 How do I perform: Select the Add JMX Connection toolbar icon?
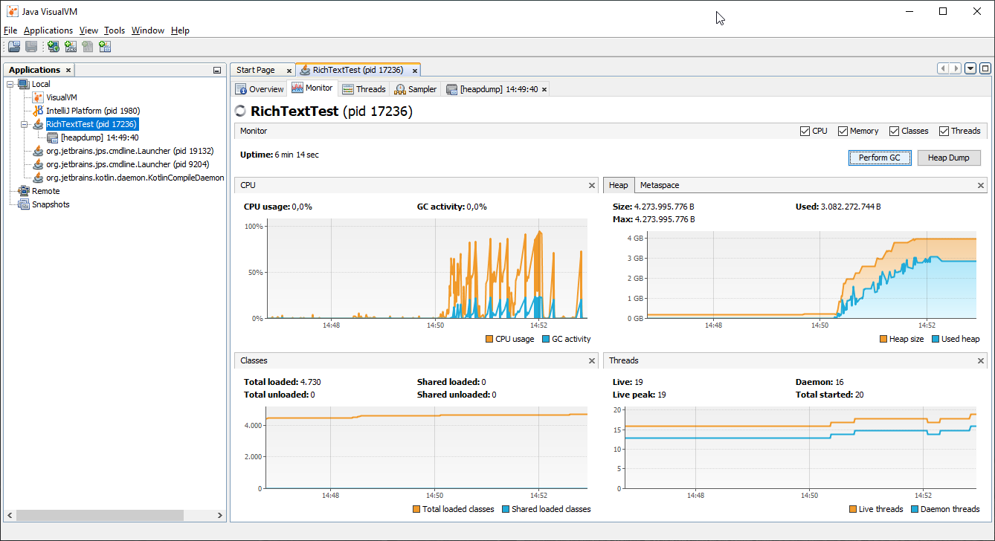click(x=70, y=46)
